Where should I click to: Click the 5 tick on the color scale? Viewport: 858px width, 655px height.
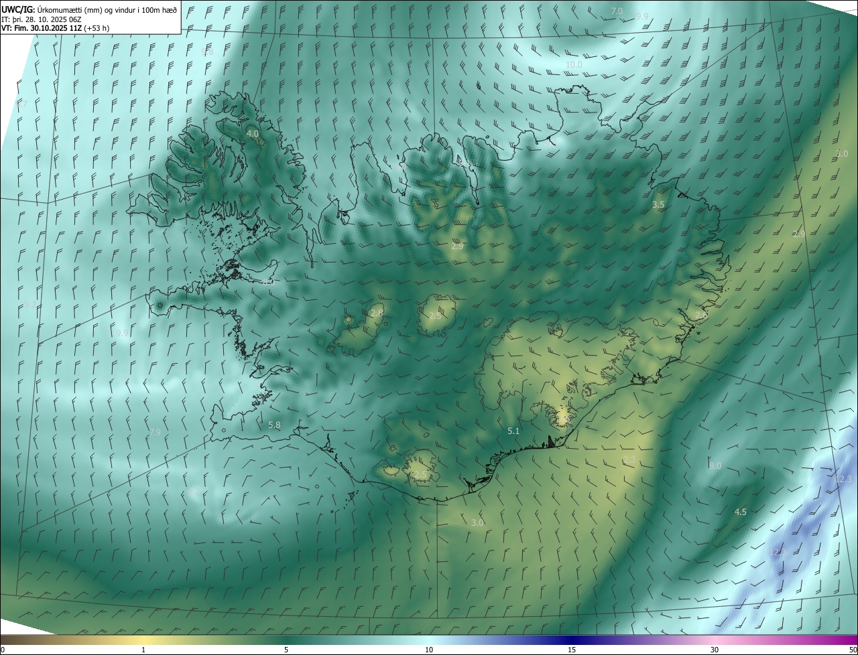(x=286, y=650)
